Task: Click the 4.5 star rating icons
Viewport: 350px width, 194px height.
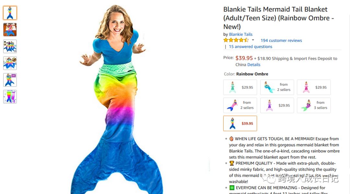Action: click(236, 40)
